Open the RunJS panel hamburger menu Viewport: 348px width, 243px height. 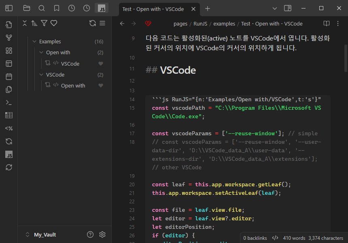(102, 23)
